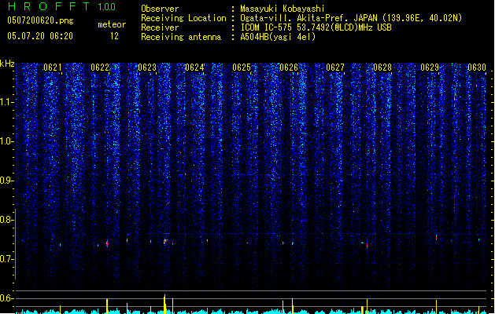Click the 0627 time marker
The width and height of the screenshot is (495, 314).
[x=335, y=68]
